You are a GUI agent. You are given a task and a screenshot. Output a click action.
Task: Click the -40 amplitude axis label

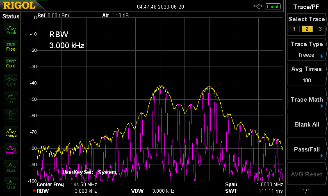tap(34, 83)
